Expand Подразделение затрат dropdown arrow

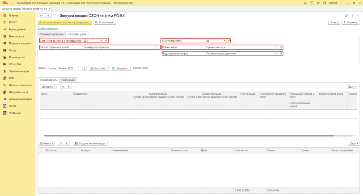pos(277,53)
